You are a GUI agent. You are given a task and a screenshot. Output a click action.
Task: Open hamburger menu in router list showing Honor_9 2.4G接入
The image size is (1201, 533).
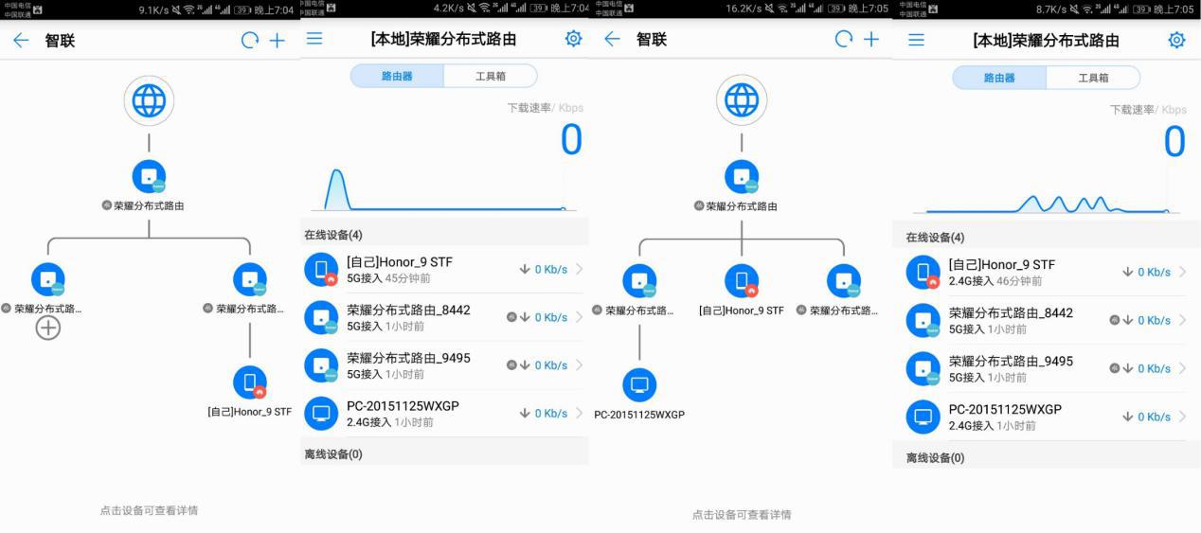916,40
